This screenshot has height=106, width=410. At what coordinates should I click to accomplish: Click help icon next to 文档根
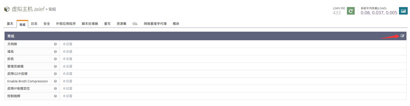[x=55, y=44]
